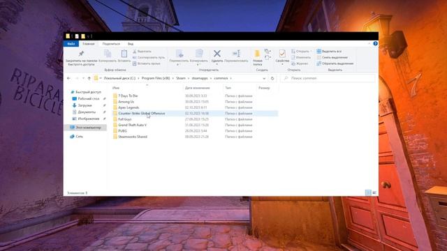Viewport: 447px width, 251px height.
Task: Click Изменить (Edit) in ribbon
Action: point(301,57)
